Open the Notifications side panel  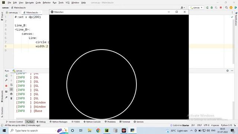[236, 19]
